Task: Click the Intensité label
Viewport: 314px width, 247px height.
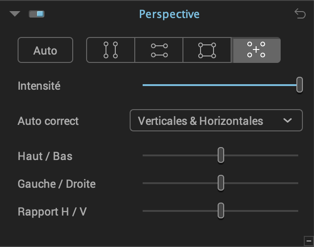Action: coord(39,86)
